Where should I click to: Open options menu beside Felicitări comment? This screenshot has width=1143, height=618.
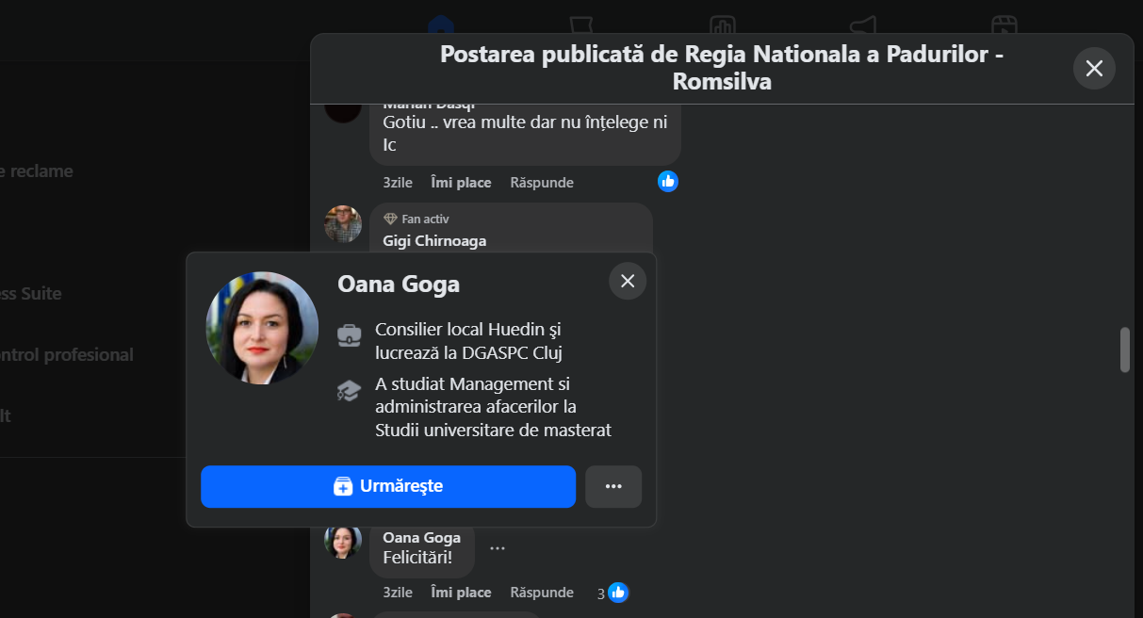498,548
